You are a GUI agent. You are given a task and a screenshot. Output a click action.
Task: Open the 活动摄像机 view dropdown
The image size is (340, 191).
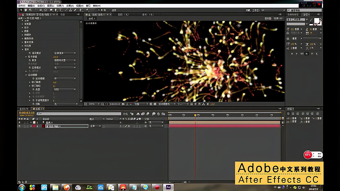pos(167,104)
